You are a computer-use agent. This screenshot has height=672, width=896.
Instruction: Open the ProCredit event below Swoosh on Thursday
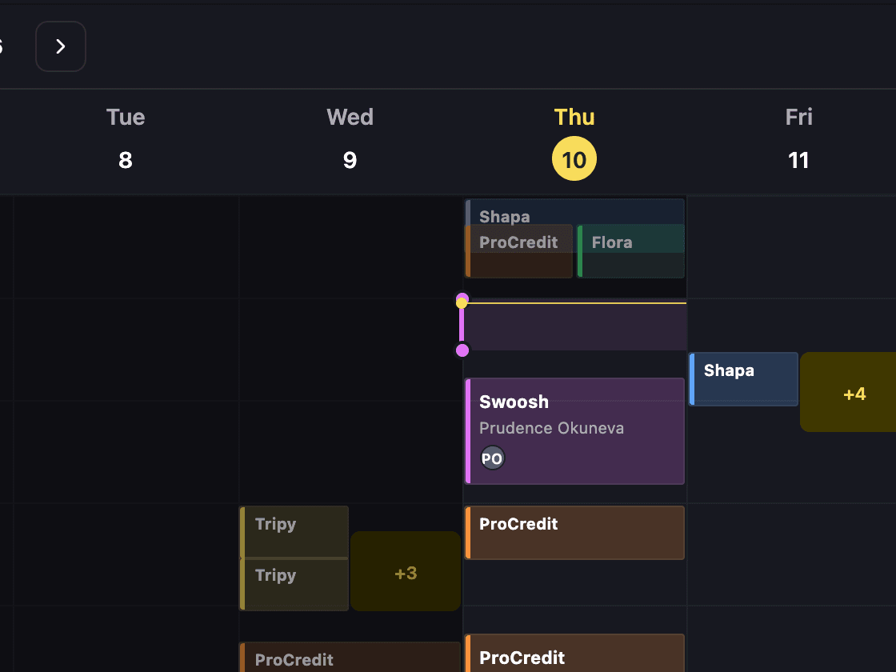point(574,533)
